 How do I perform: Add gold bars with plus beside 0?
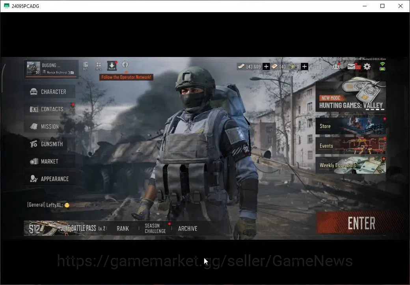point(304,66)
